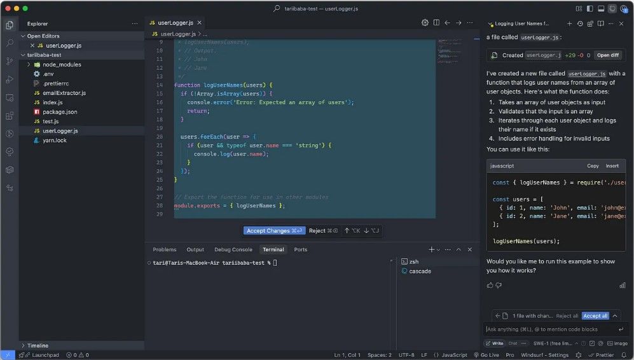Viewport: 634px width, 360px height.
Task: Select the Terminal tab
Action: tap(273, 249)
